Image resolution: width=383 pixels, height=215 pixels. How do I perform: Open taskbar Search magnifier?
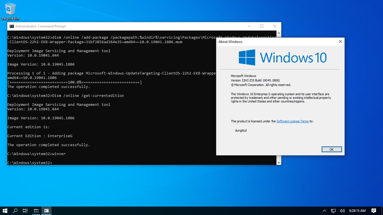click(x=15, y=211)
